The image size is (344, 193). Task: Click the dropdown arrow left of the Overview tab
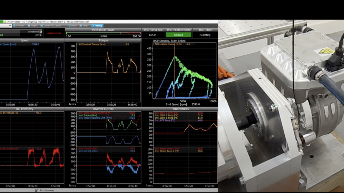tap(10, 26)
